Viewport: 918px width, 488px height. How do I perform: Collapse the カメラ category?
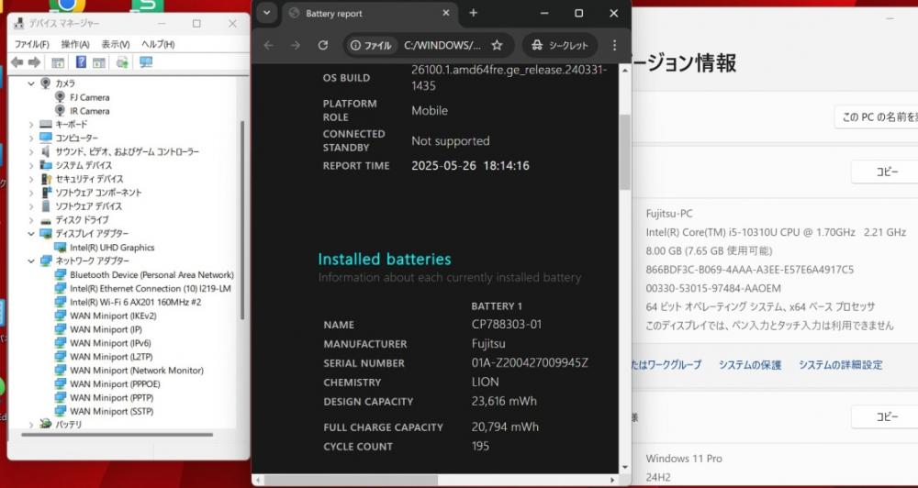coord(31,83)
